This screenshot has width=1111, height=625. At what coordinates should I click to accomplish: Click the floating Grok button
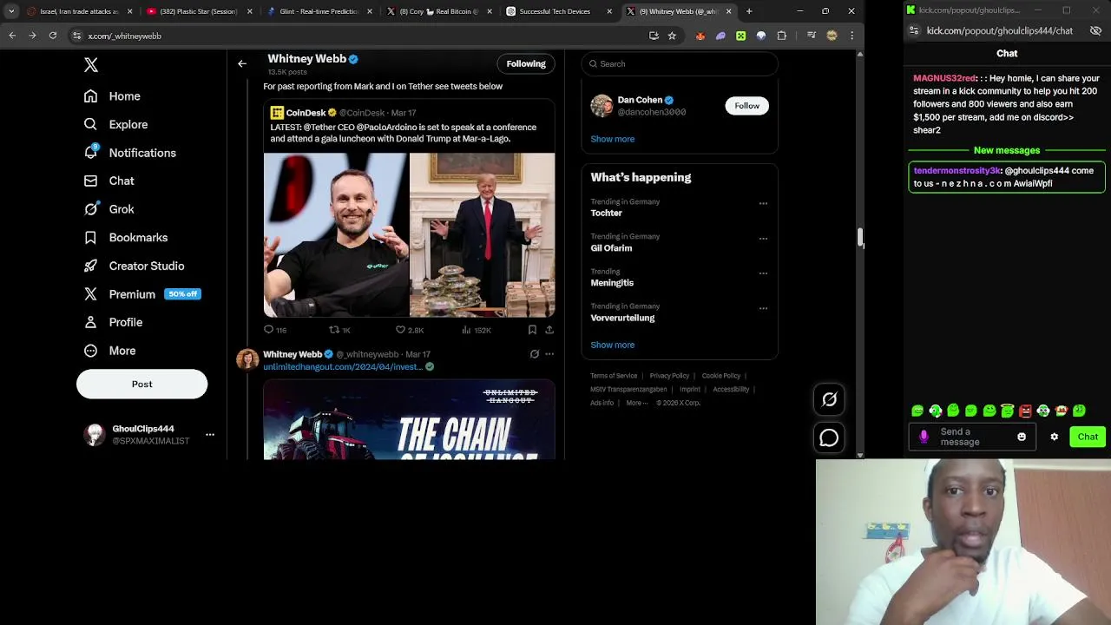829,399
